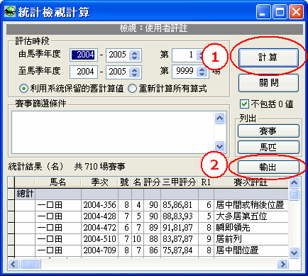This screenshot has width=308, height=276.
Task: Click the 馬名 column header
Action: (58, 182)
